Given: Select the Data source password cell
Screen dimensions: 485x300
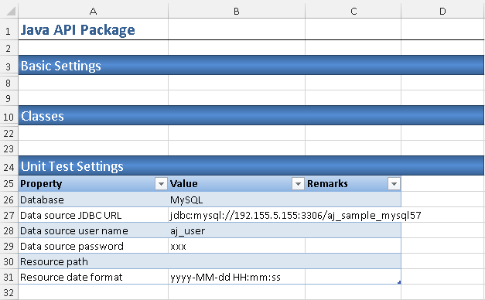Looking at the screenshot, I should point(93,246).
